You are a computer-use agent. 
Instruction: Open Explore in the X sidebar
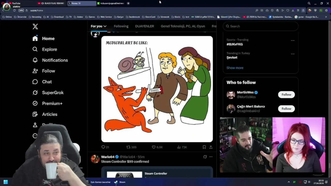pos(44,49)
